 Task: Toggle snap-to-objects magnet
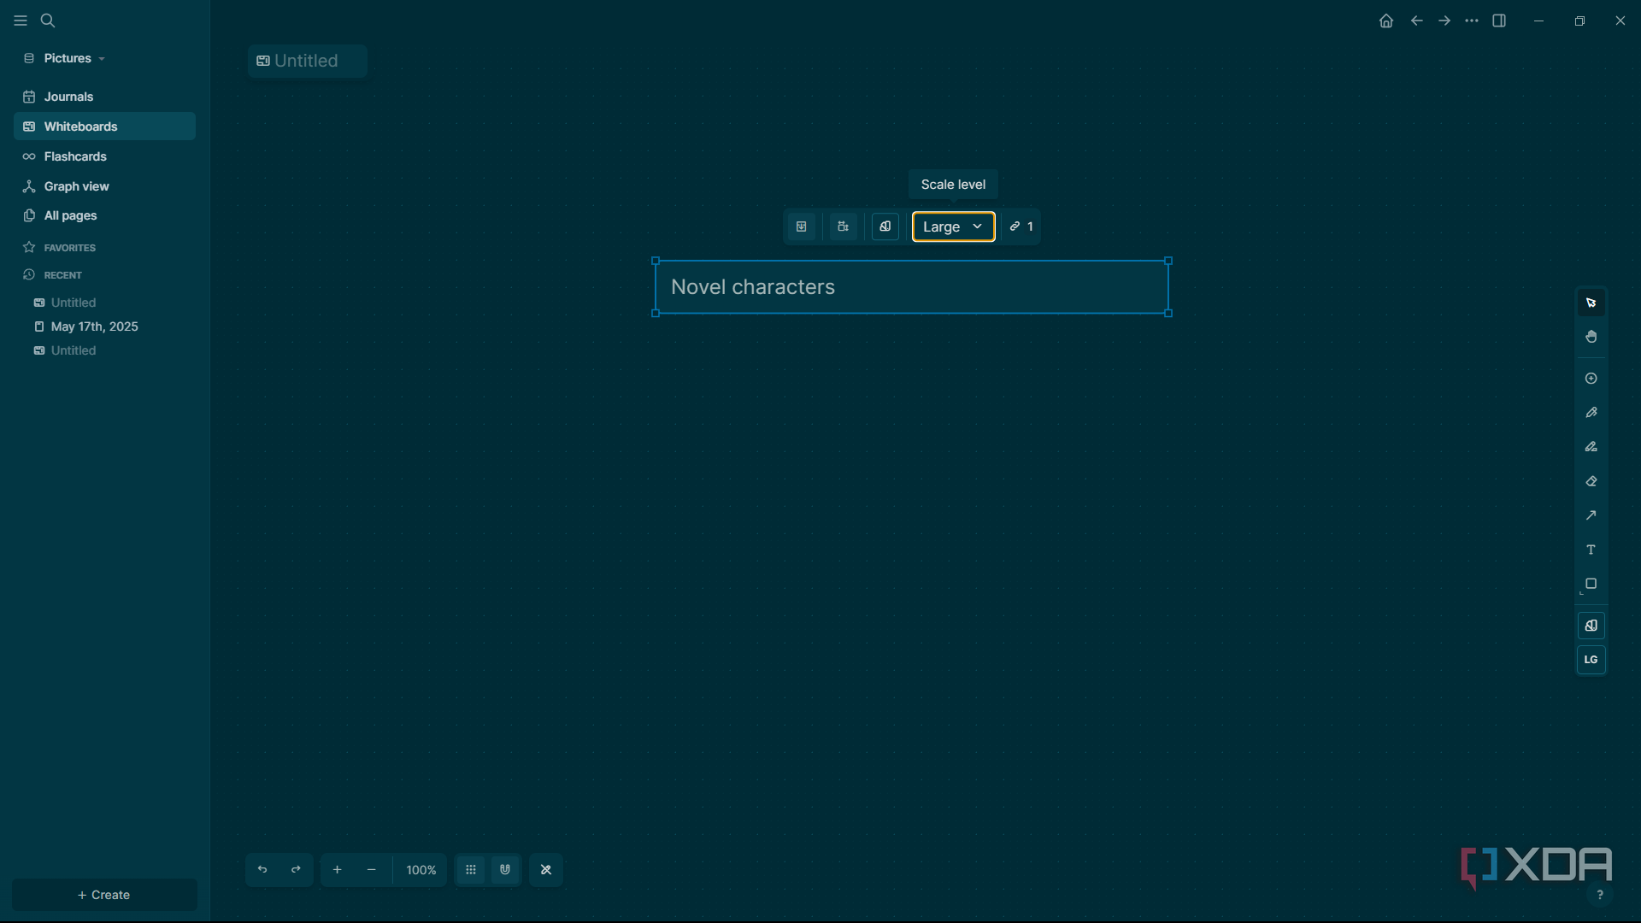(x=505, y=870)
